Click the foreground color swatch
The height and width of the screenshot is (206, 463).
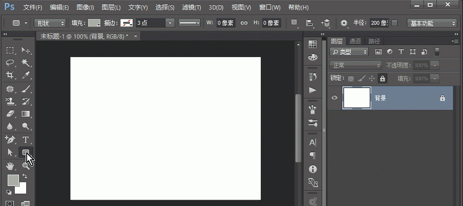click(13, 180)
